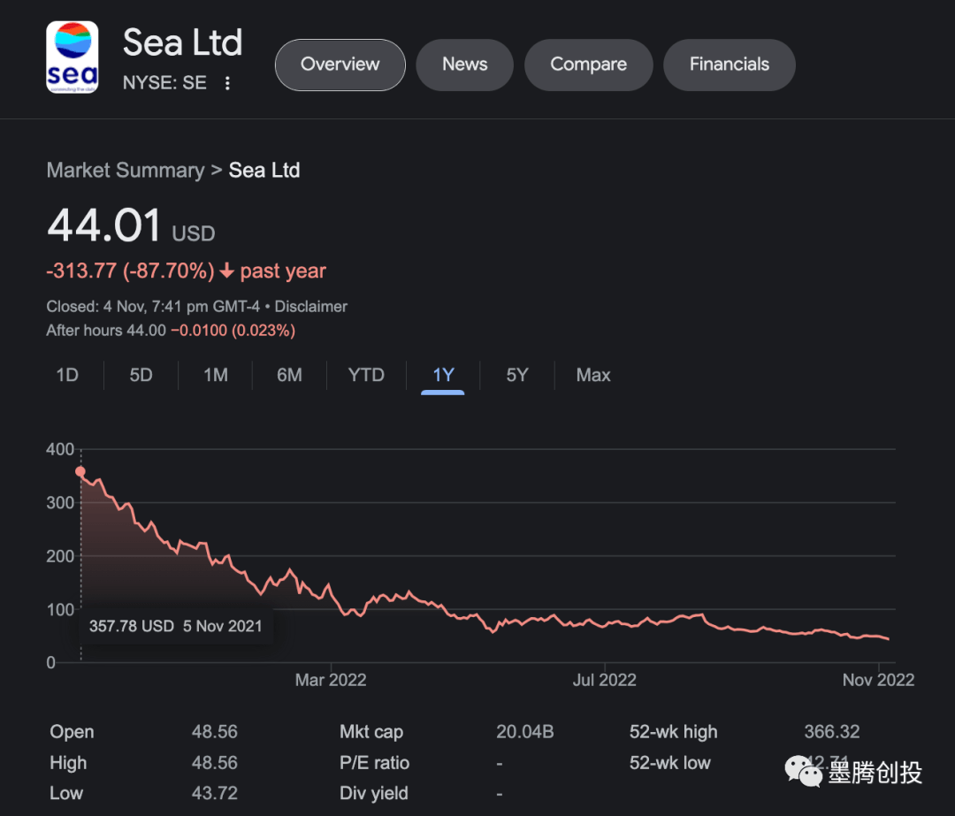
Task: Set chart range to 1M
Action: point(216,375)
